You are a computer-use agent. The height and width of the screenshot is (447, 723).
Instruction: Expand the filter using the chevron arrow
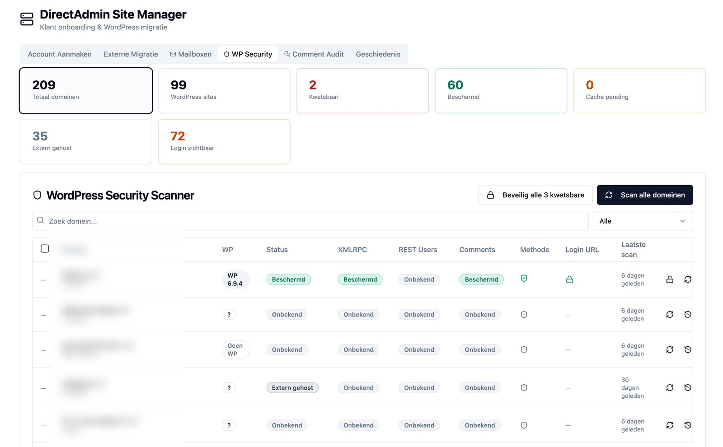pos(682,221)
